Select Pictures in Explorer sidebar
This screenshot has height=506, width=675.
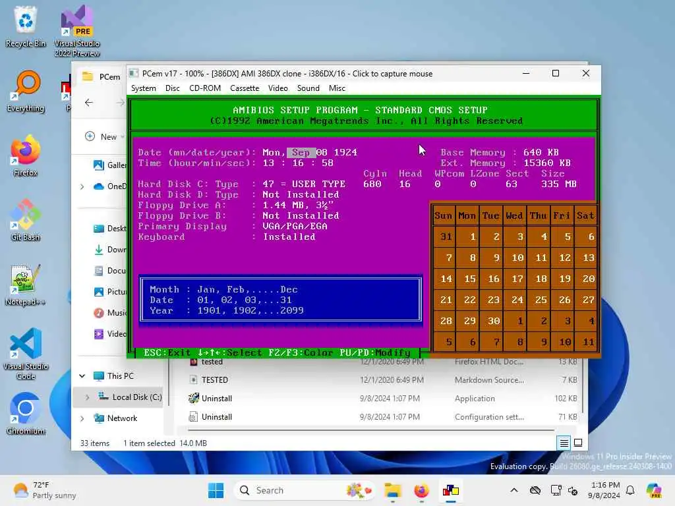pyautogui.click(x=109, y=292)
